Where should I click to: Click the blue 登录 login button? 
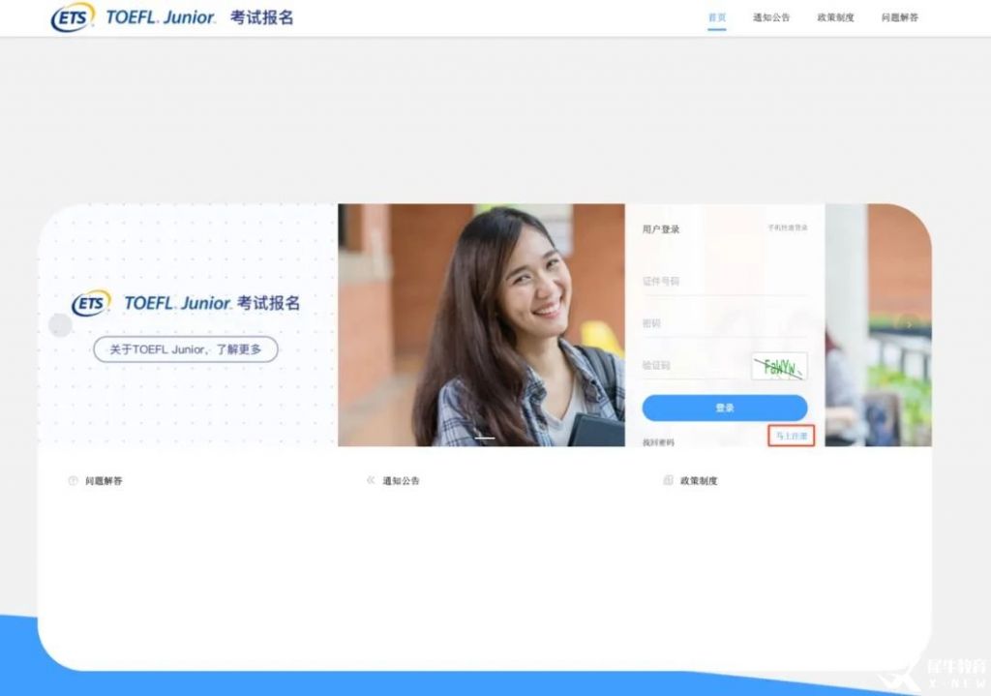pos(725,408)
